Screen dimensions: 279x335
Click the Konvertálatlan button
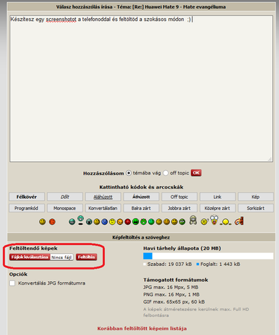pyautogui.click(x=103, y=208)
